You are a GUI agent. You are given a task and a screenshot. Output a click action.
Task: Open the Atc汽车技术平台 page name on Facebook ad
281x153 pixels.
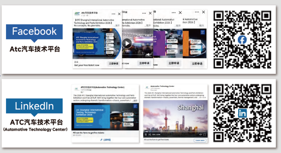click(x=89, y=13)
